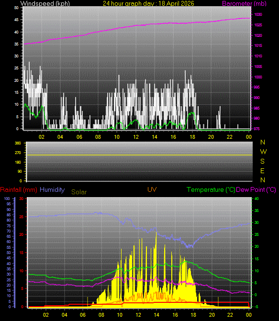Click the red '30' rainfall axis value
The height and width of the screenshot is (321, 279).
22,199
